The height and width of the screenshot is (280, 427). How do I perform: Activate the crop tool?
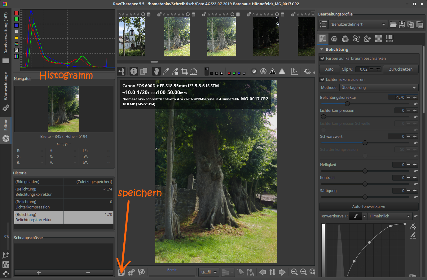click(184, 71)
